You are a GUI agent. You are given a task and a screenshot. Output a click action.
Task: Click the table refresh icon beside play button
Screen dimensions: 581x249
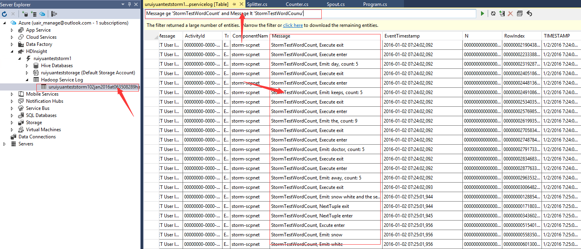(493, 14)
